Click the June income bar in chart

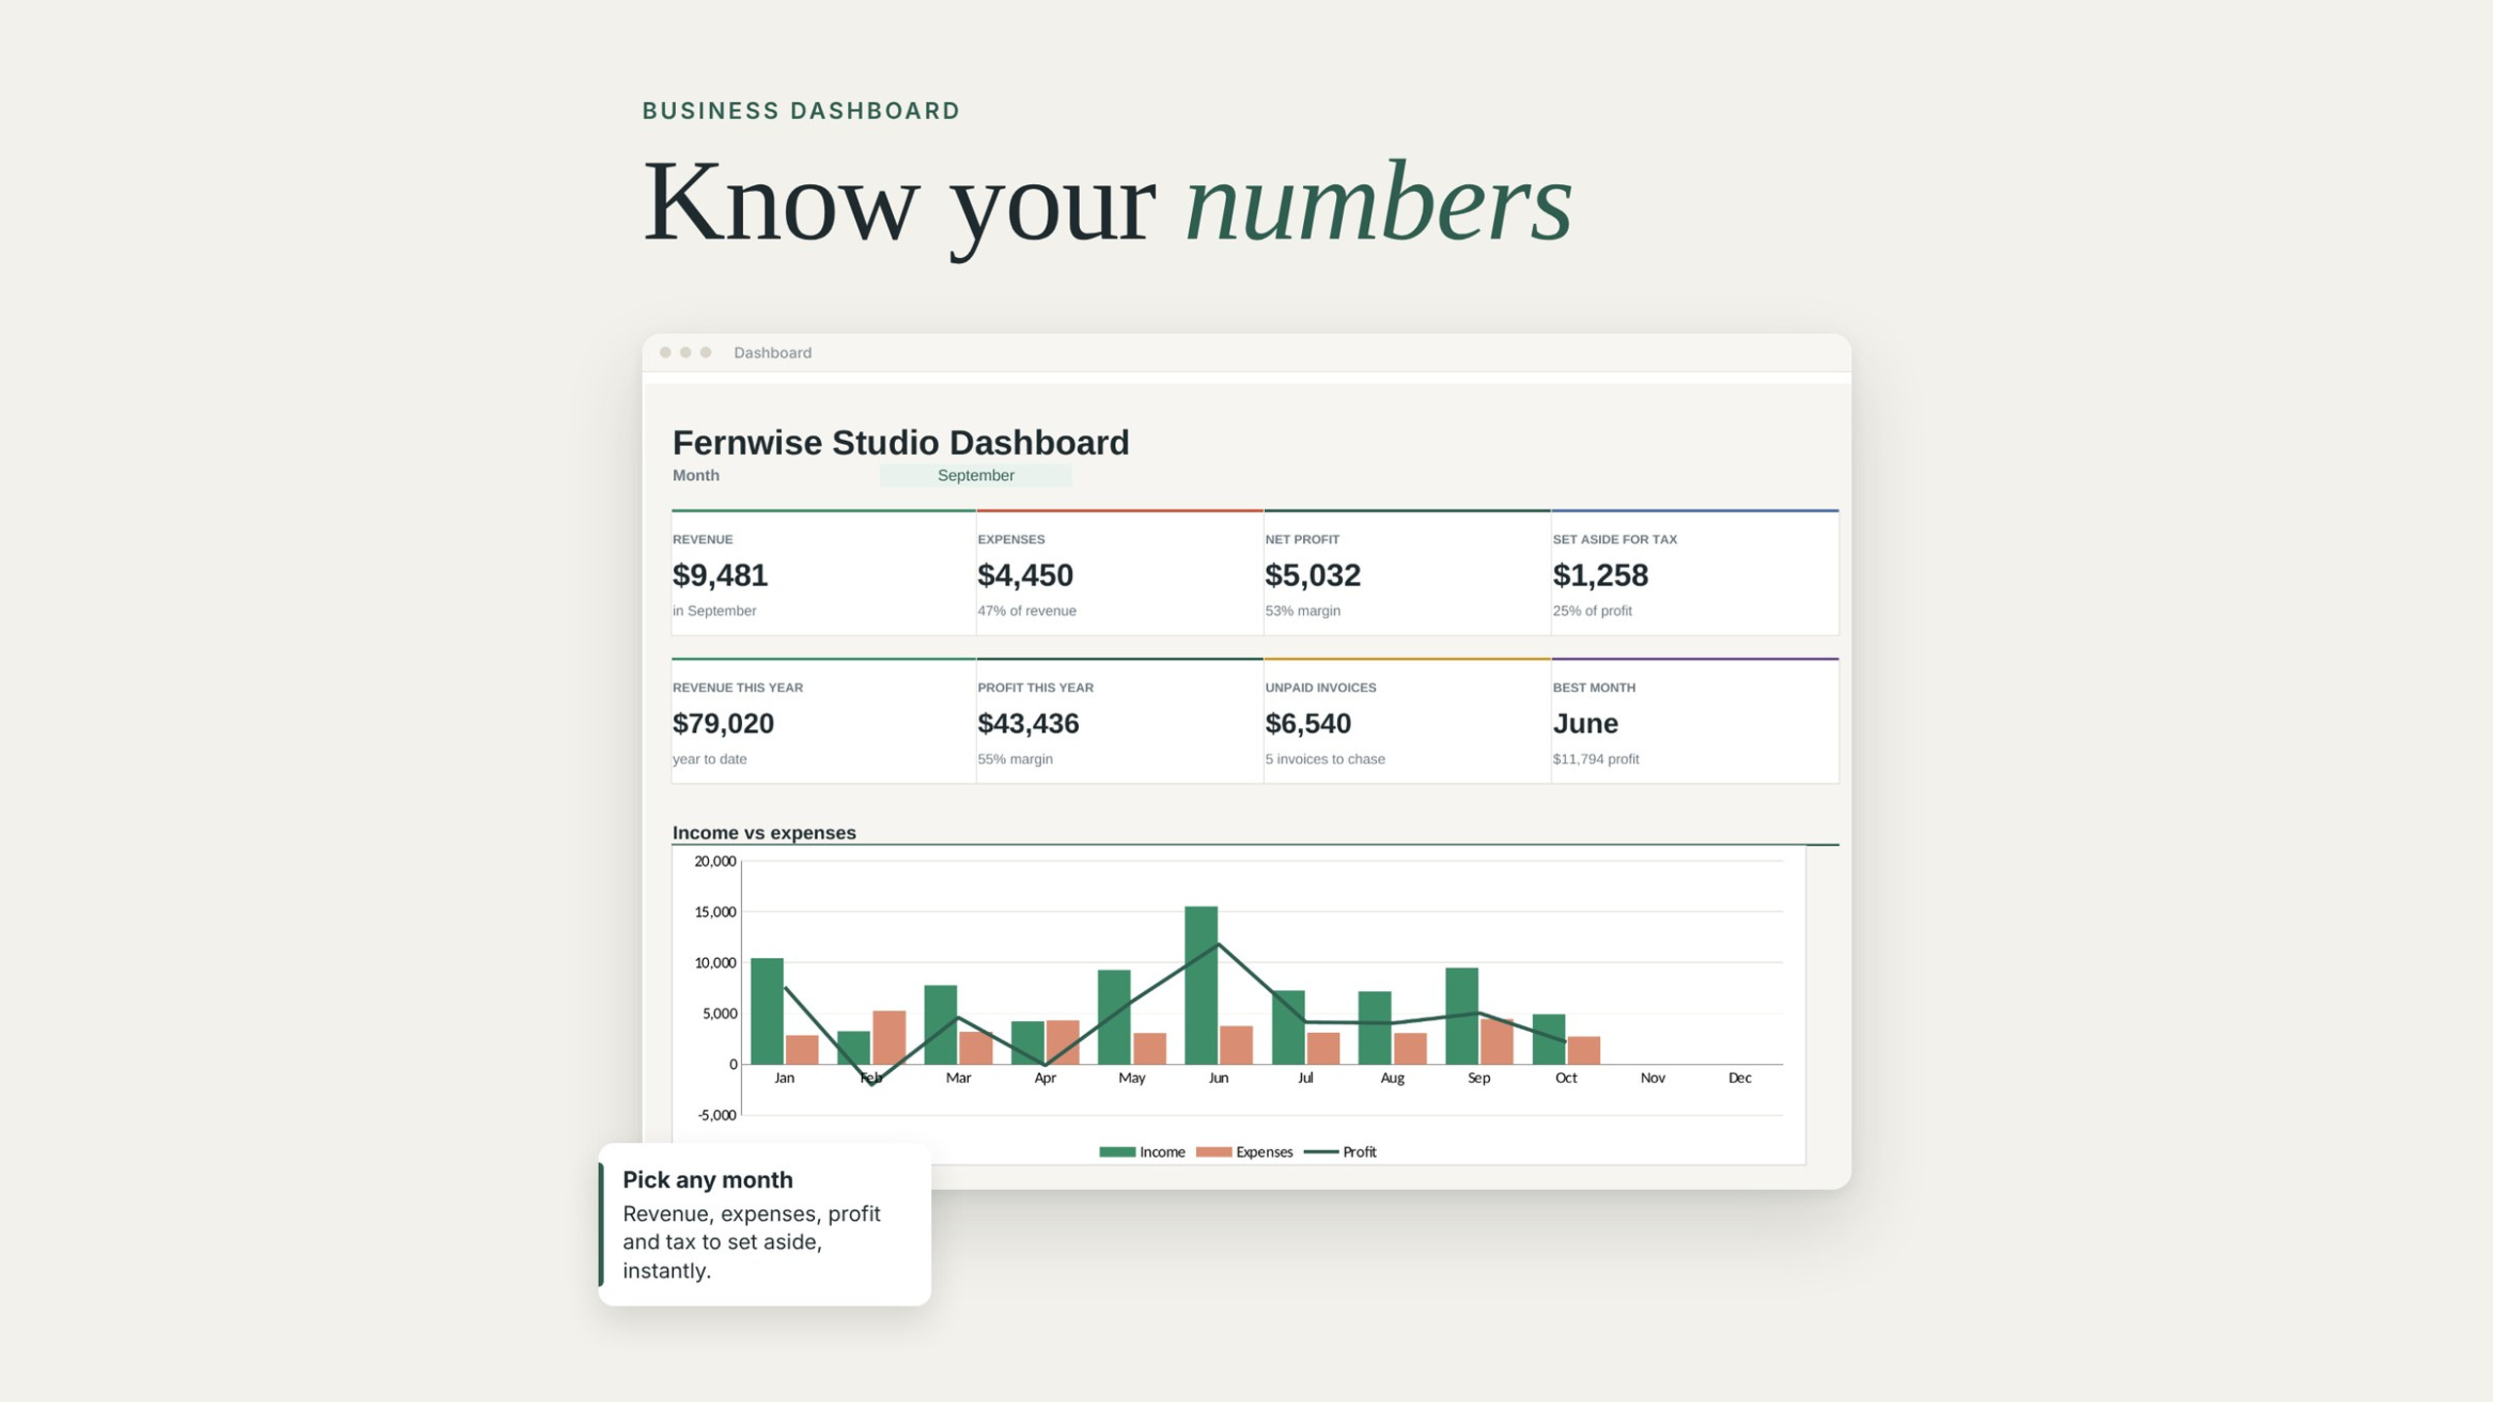[1201, 985]
